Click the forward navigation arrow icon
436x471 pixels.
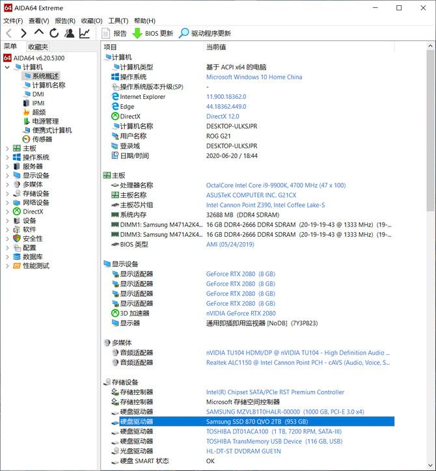[23, 33]
